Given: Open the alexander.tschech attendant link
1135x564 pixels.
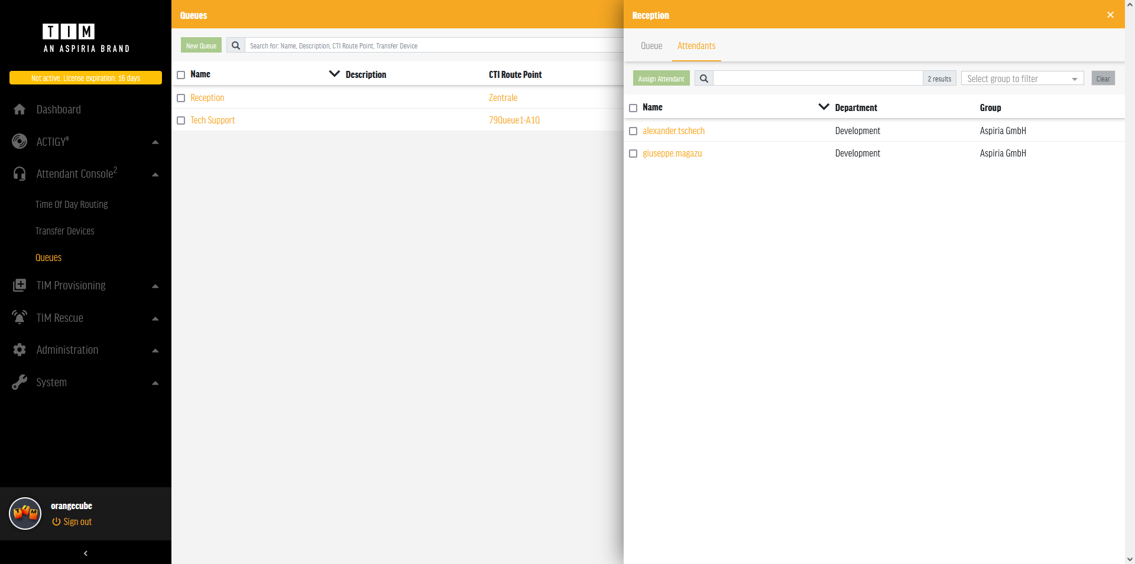Looking at the screenshot, I should click(674, 131).
